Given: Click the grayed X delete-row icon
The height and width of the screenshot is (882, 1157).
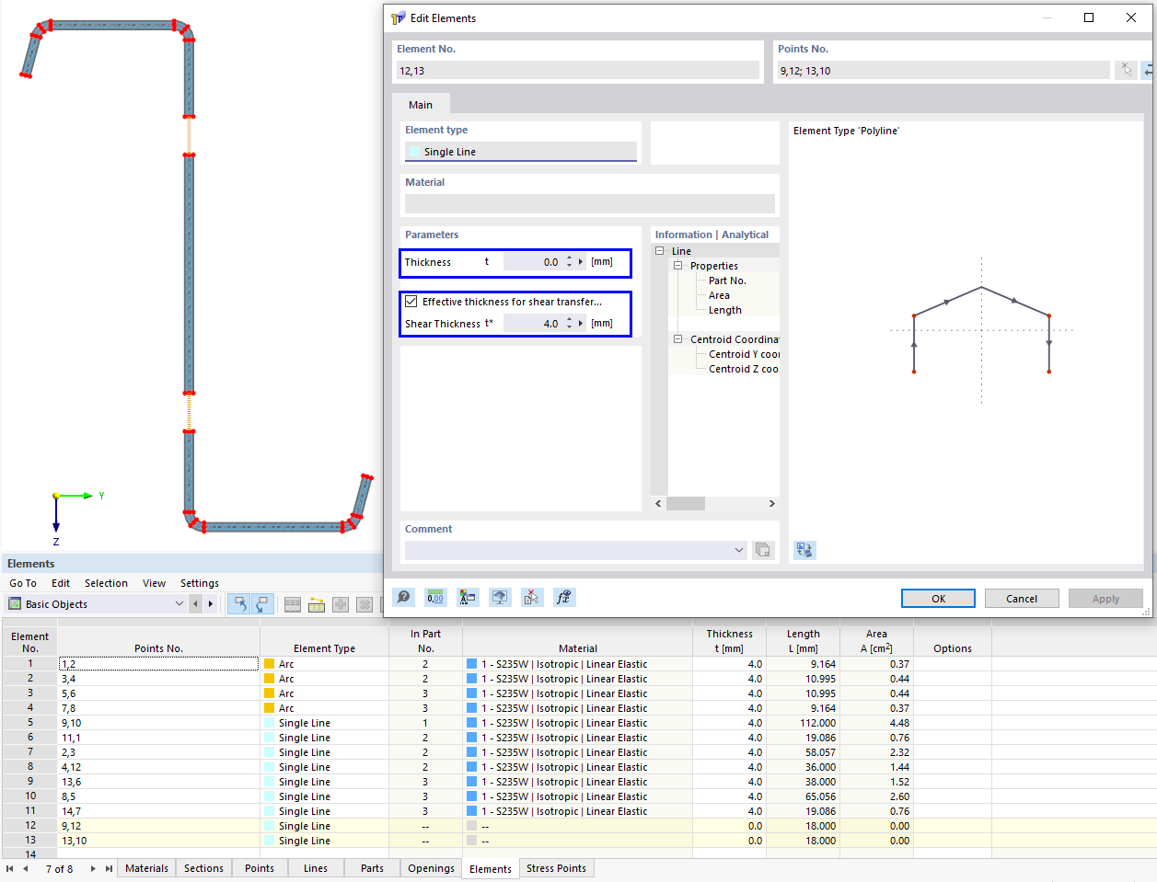Looking at the screenshot, I should coord(364,604).
